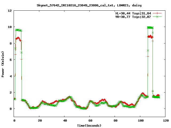This screenshot has width=171, height=128.
Task: Click the 'Power (Kelvin)' y-axis label
Action: [x=3, y=64]
